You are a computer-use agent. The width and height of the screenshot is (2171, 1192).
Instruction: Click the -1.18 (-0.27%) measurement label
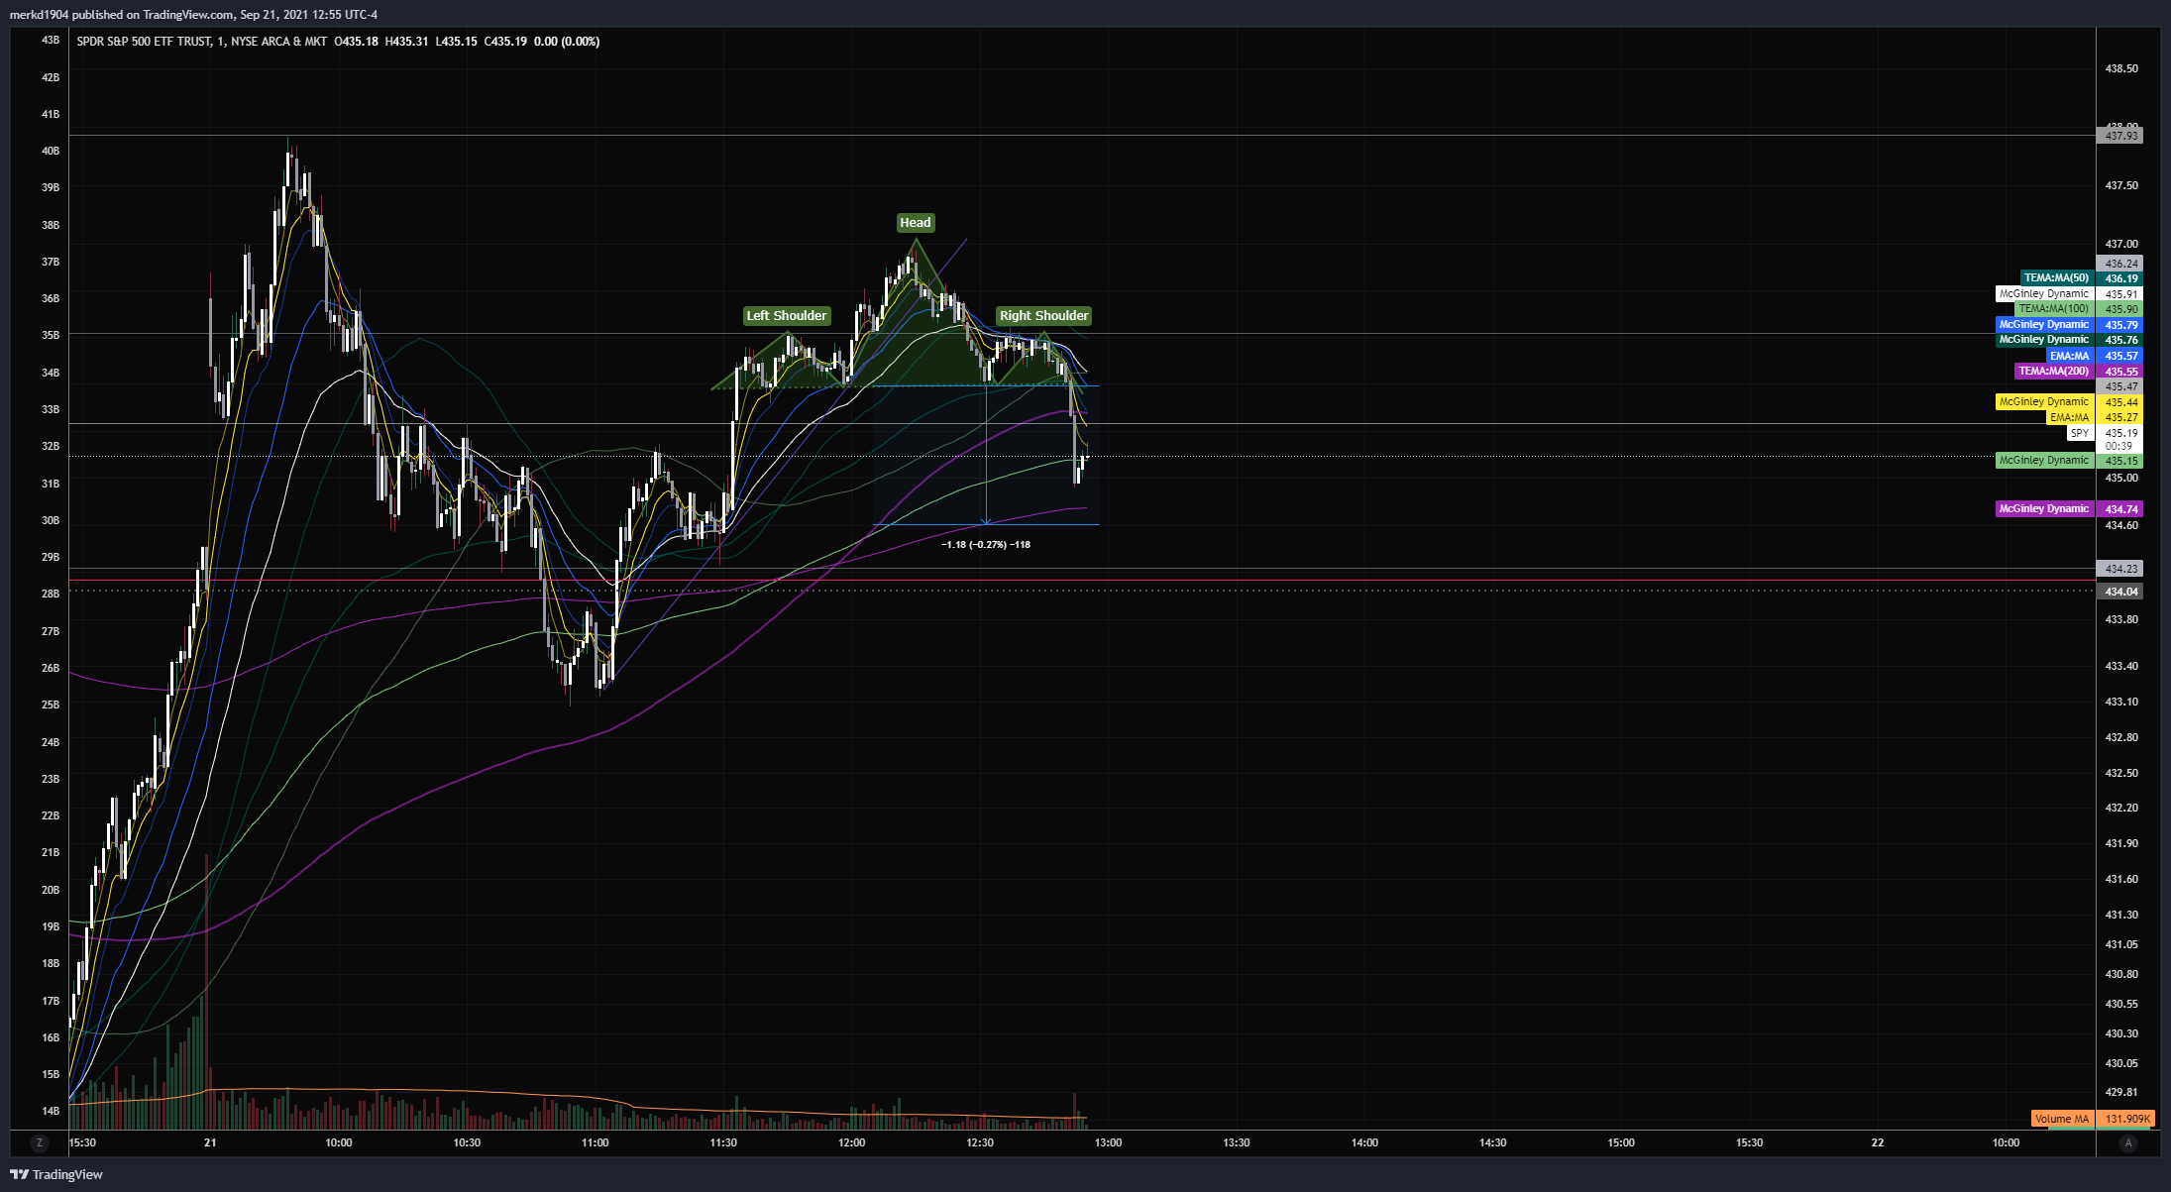coord(986,545)
